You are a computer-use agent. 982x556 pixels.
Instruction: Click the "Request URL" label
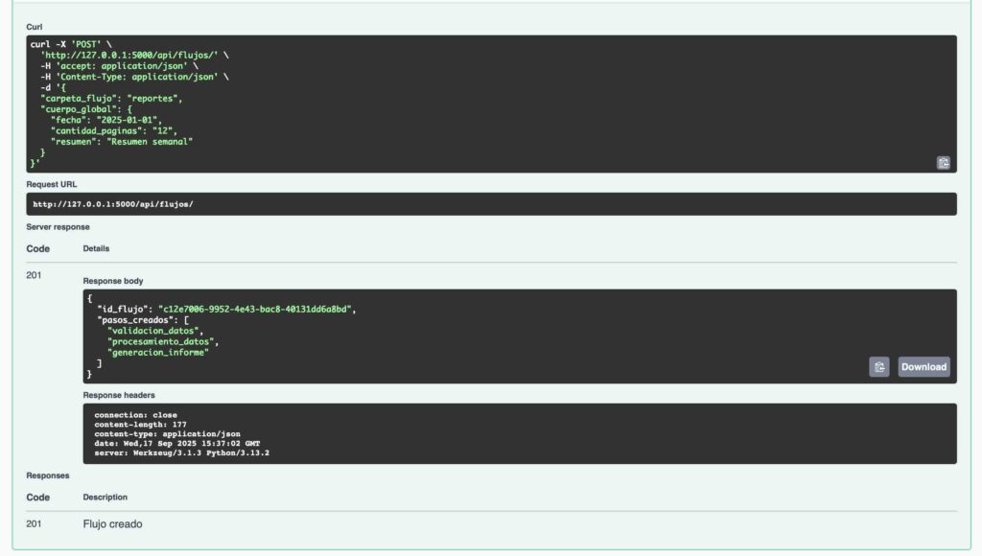(52, 184)
